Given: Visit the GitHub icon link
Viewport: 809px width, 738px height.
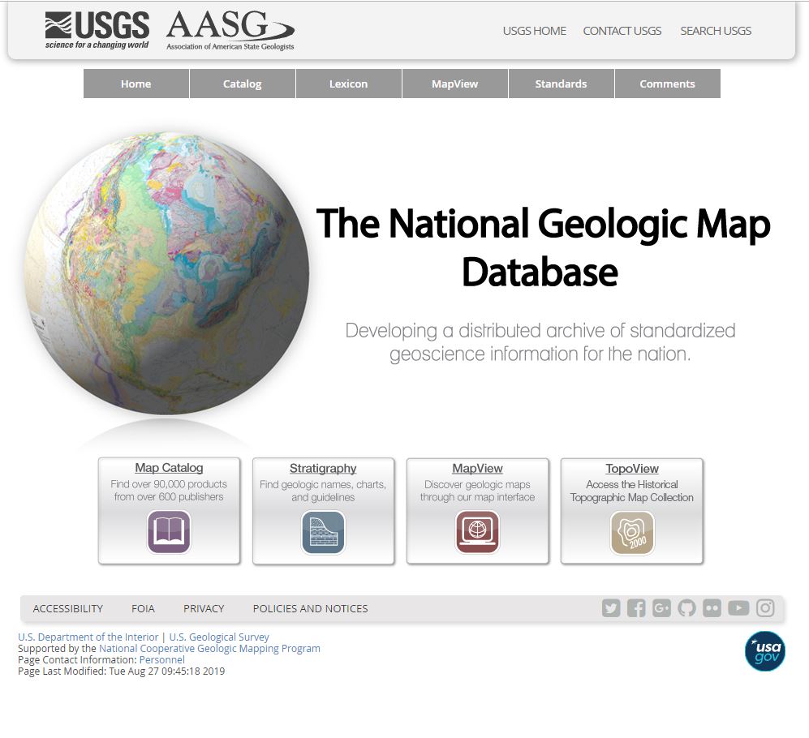Looking at the screenshot, I should (687, 608).
